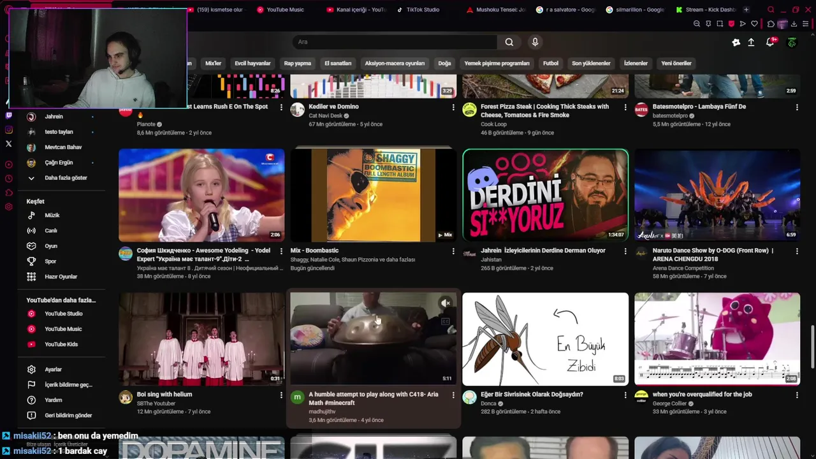Open Twitch in the browser sidebar
Image resolution: width=816 pixels, height=459 pixels.
coord(8,115)
